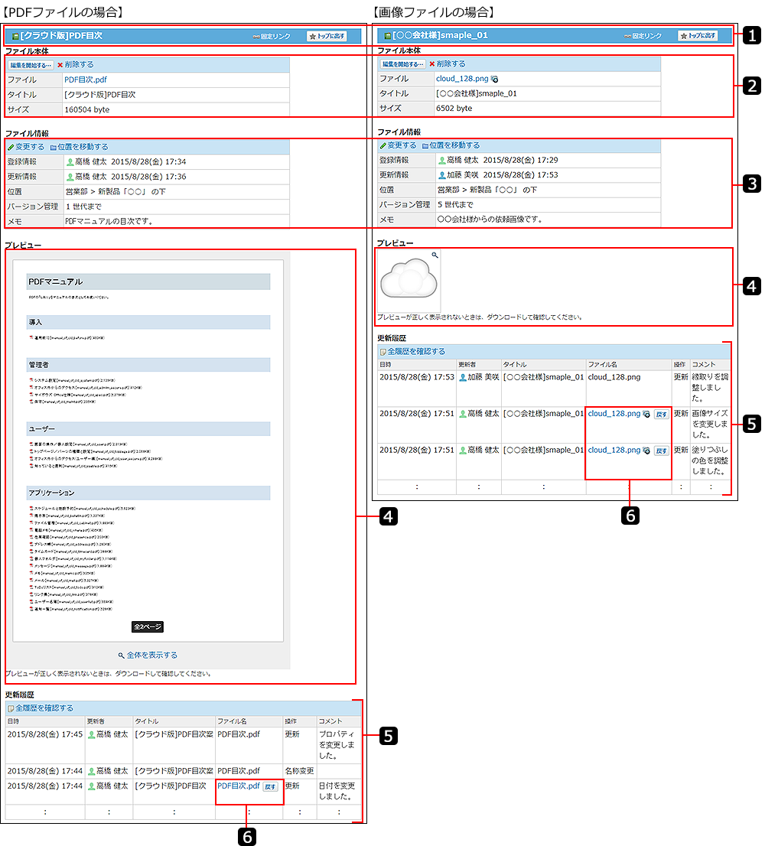
Task: Open cloud_128.png link in the 塗りつぶし history row
Action: click(614, 450)
